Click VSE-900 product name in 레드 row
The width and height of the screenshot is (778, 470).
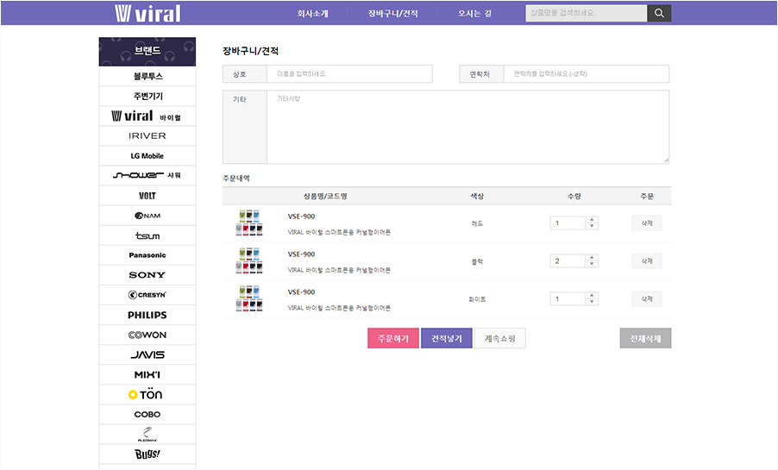coord(301,216)
